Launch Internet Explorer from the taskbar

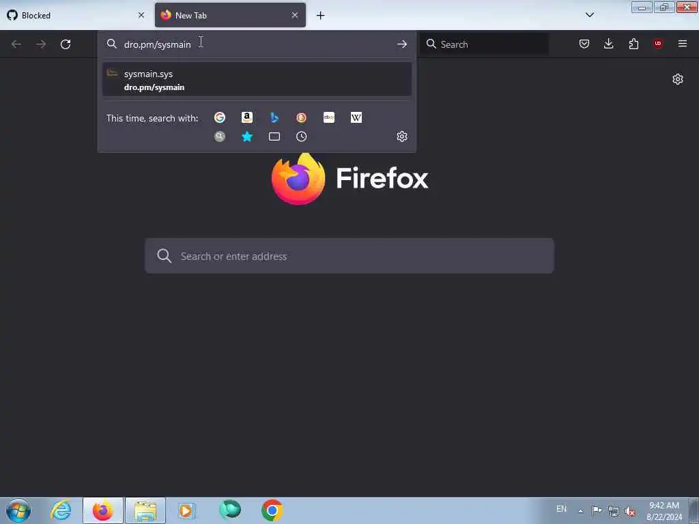pos(61,510)
